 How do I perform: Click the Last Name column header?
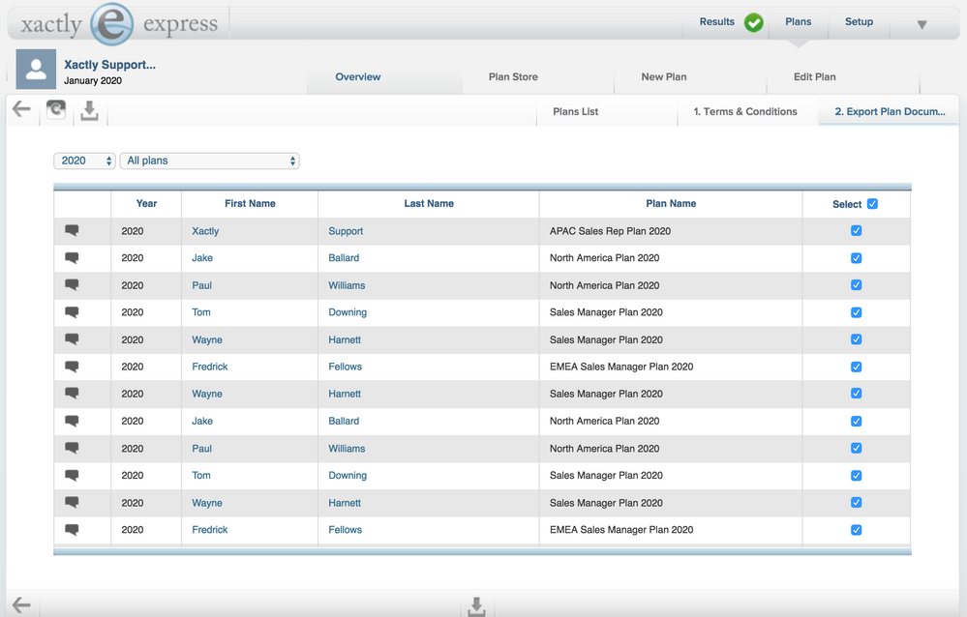point(429,203)
